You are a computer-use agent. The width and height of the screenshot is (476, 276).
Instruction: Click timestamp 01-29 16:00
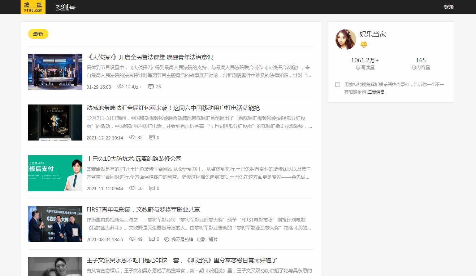[x=99, y=87]
